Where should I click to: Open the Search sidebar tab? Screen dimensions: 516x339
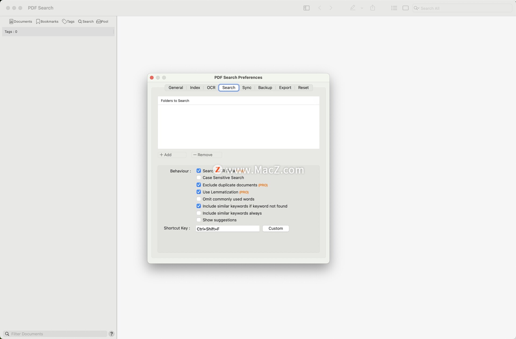86,21
